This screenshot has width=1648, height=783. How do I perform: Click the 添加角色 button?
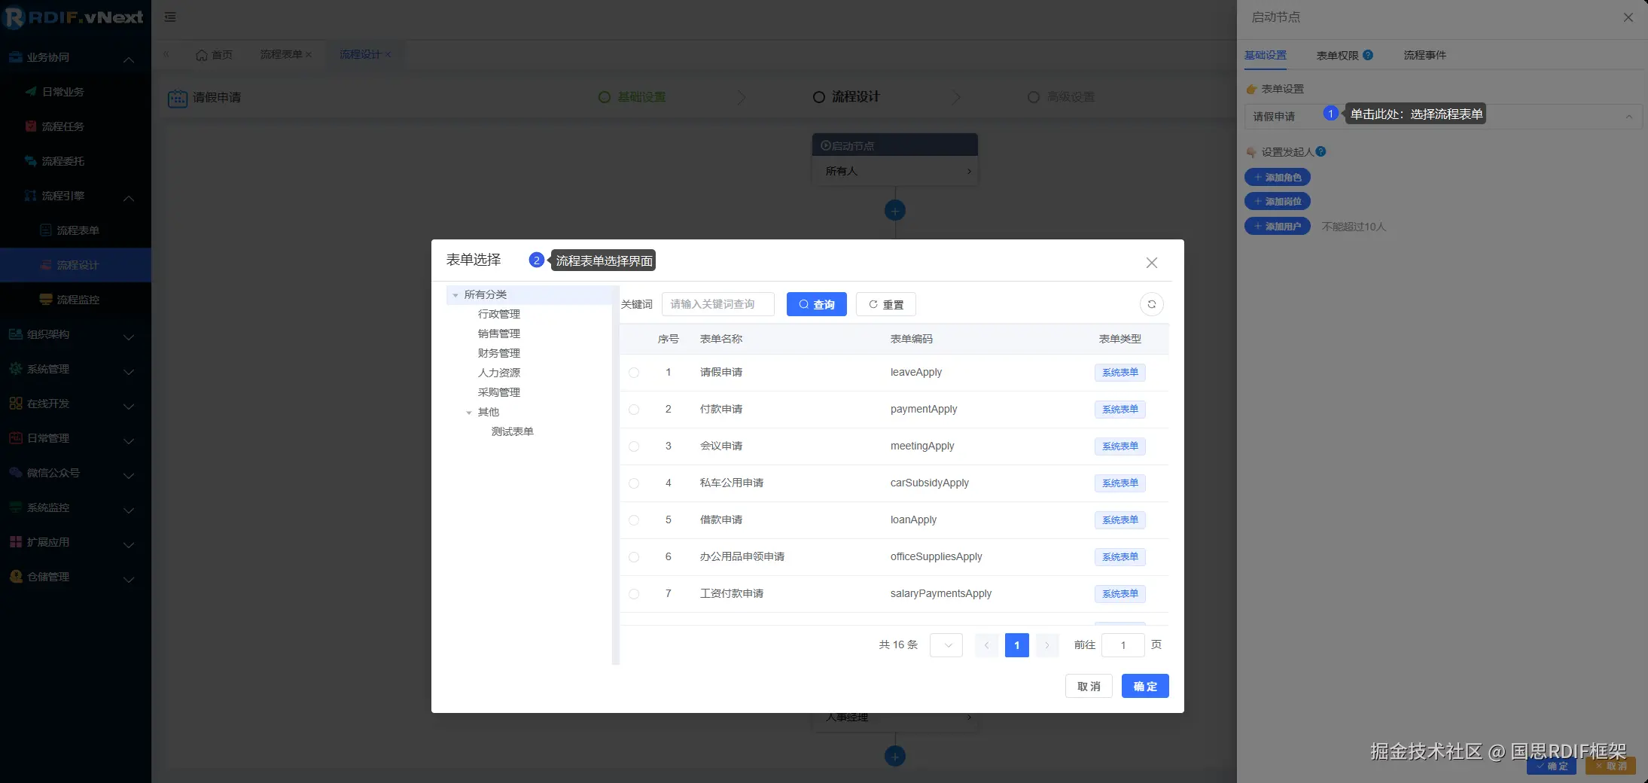(x=1277, y=177)
